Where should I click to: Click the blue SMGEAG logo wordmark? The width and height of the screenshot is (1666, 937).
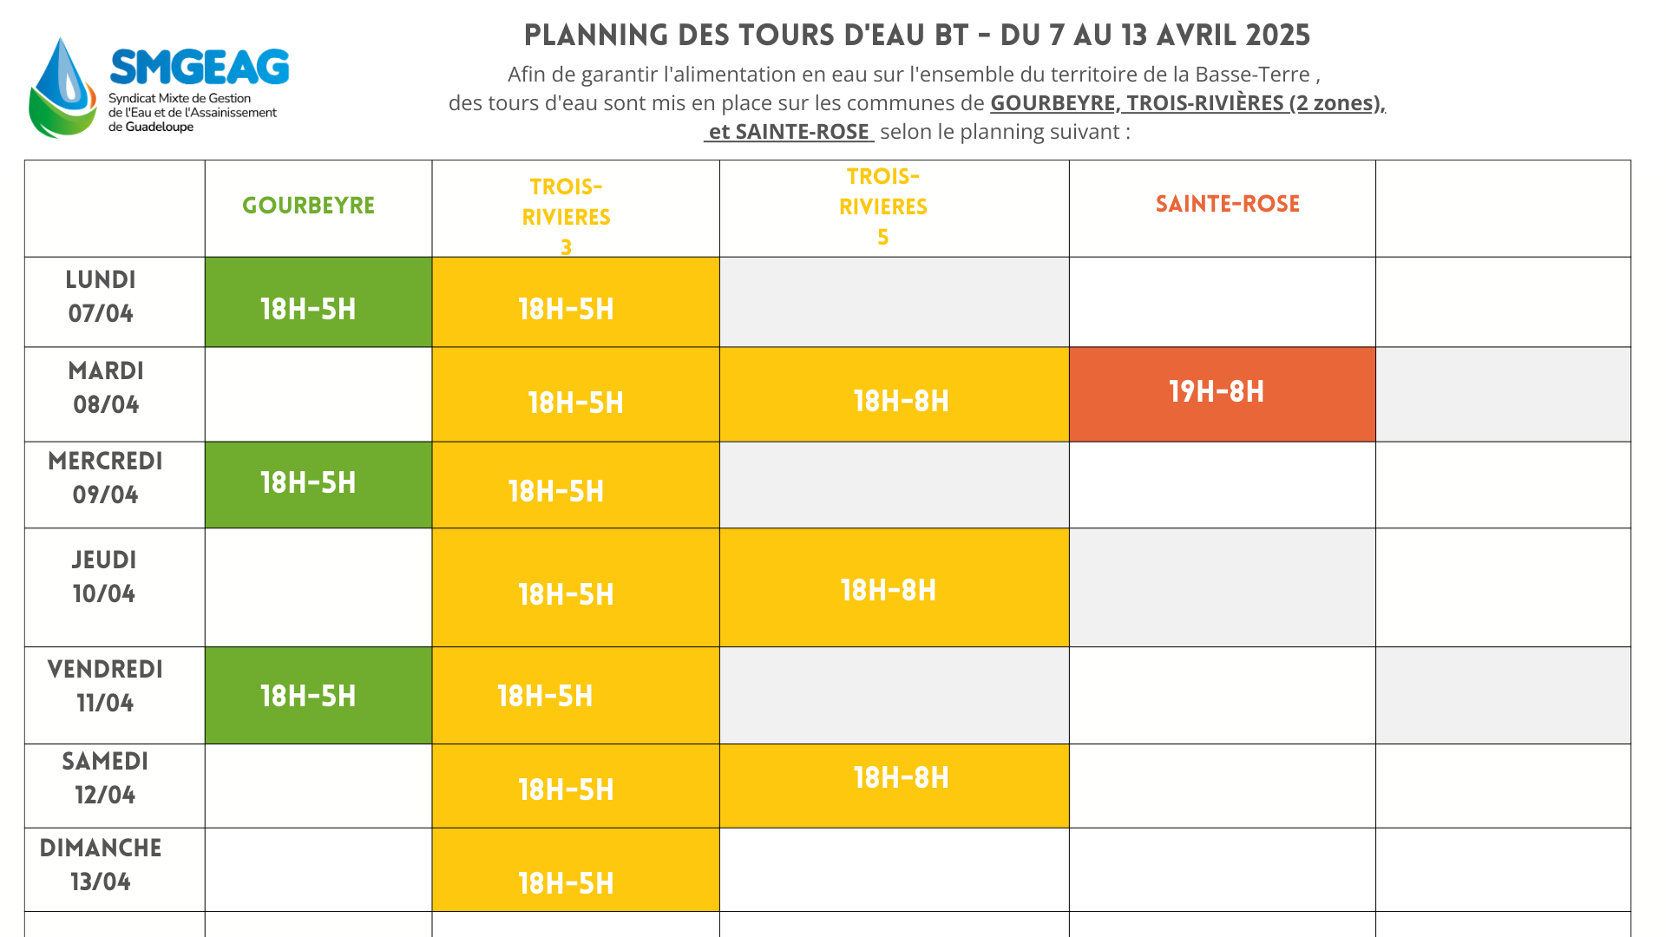(x=200, y=68)
